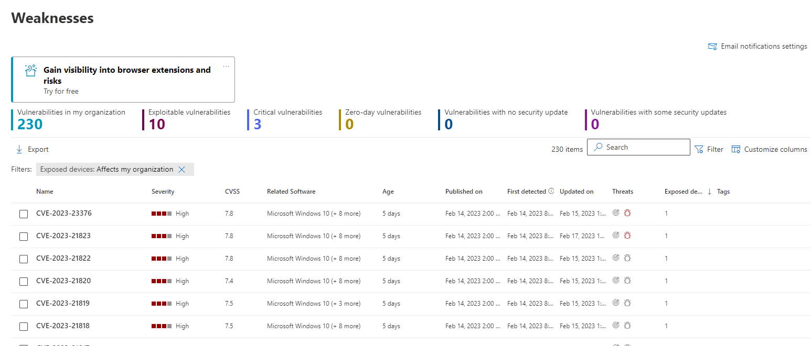Click info icon next to First detected

pos(551,192)
